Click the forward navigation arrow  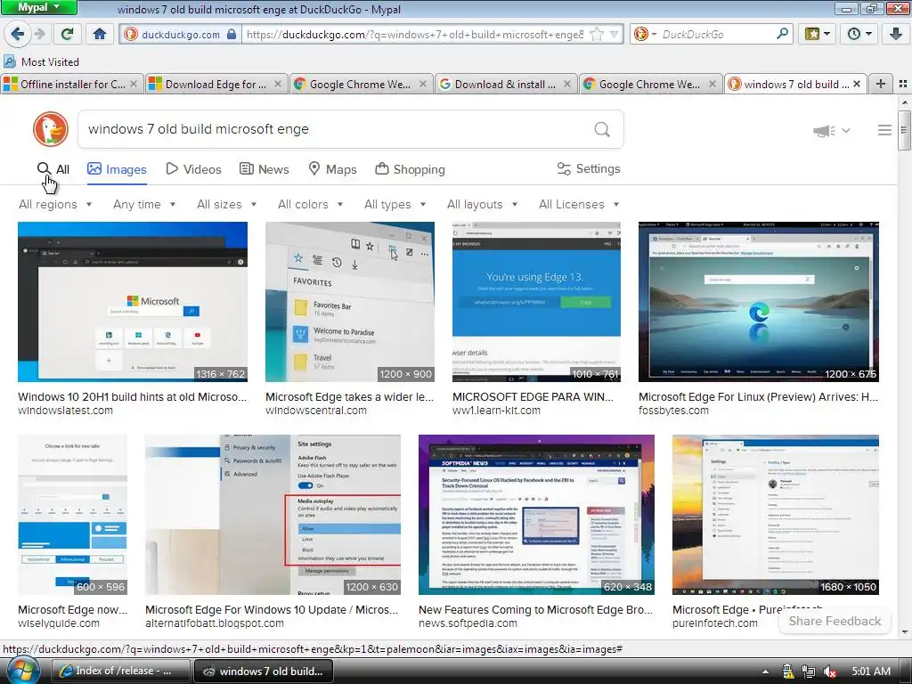pos(39,34)
